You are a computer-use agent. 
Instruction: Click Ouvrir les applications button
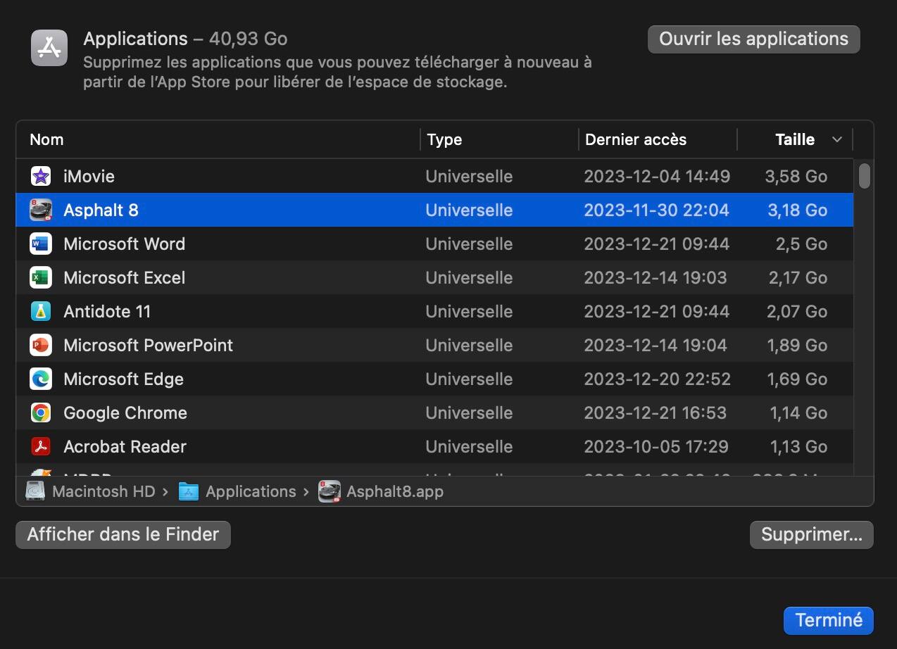pyautogui.click(x=753, y=39)
